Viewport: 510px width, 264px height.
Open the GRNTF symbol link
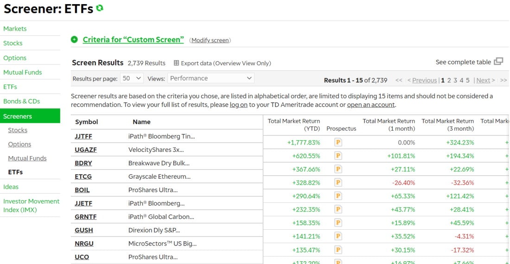[x=86, y=217]
